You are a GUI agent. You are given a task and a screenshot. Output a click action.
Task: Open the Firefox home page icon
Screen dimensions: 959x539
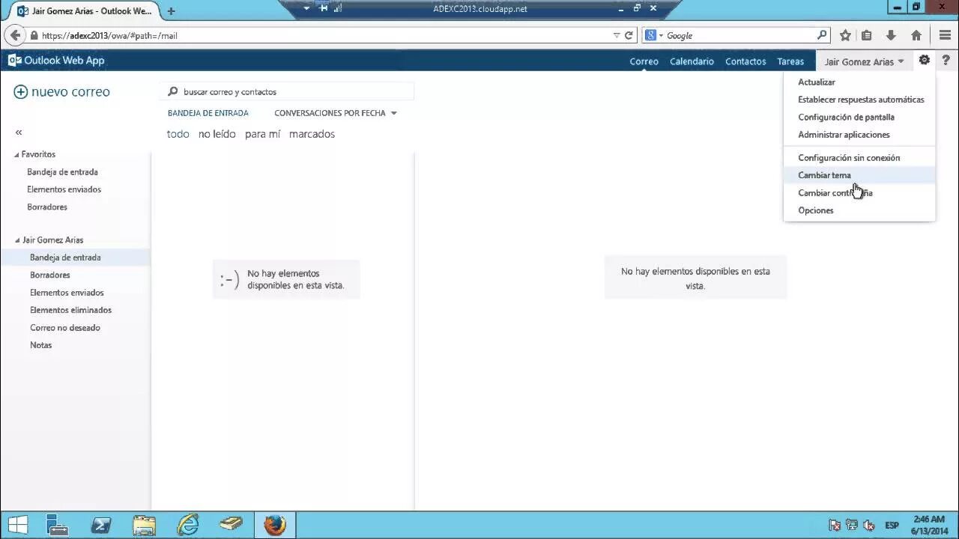(916, 35)
